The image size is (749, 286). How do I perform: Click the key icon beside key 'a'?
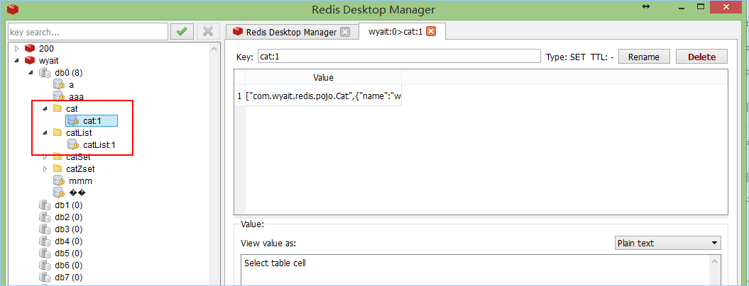click(x=59, y=85)
